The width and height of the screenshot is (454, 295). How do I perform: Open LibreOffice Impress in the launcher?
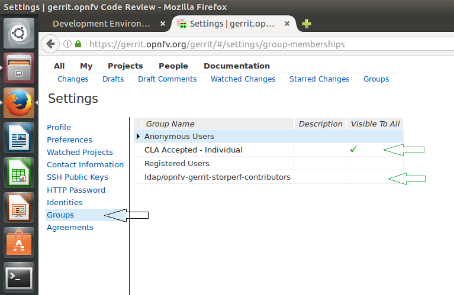19,208
